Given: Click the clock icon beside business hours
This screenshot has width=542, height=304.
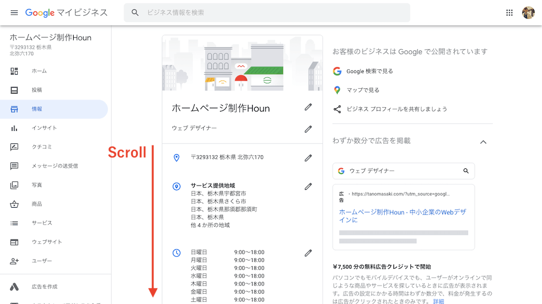Looking at the screenshot, I should pyautogui.click(x=176, y=253).
